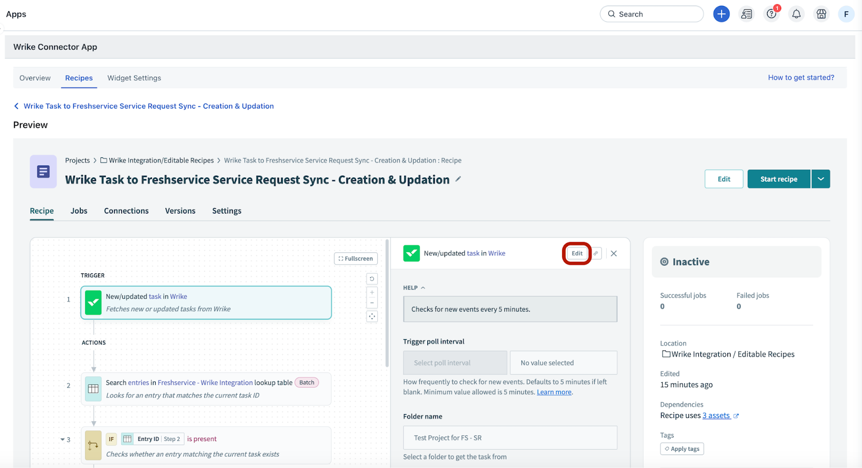Click the task link in panel header
Viewport: 862px width, 468px height.
[x=473, y=253]
